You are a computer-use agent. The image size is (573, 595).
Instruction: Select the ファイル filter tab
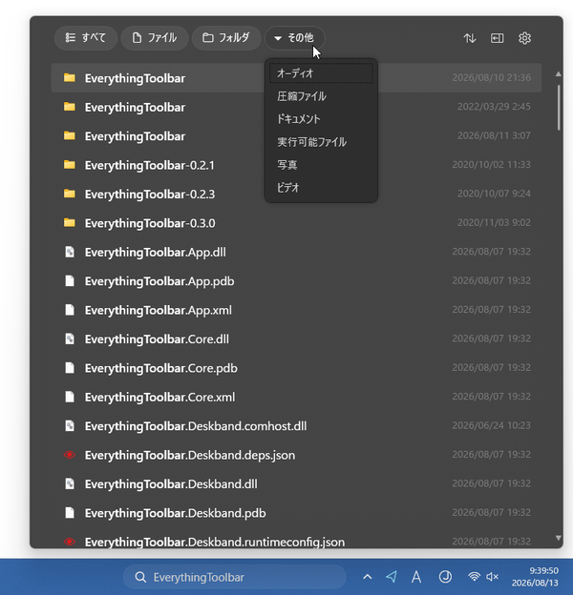coord(155,38)
